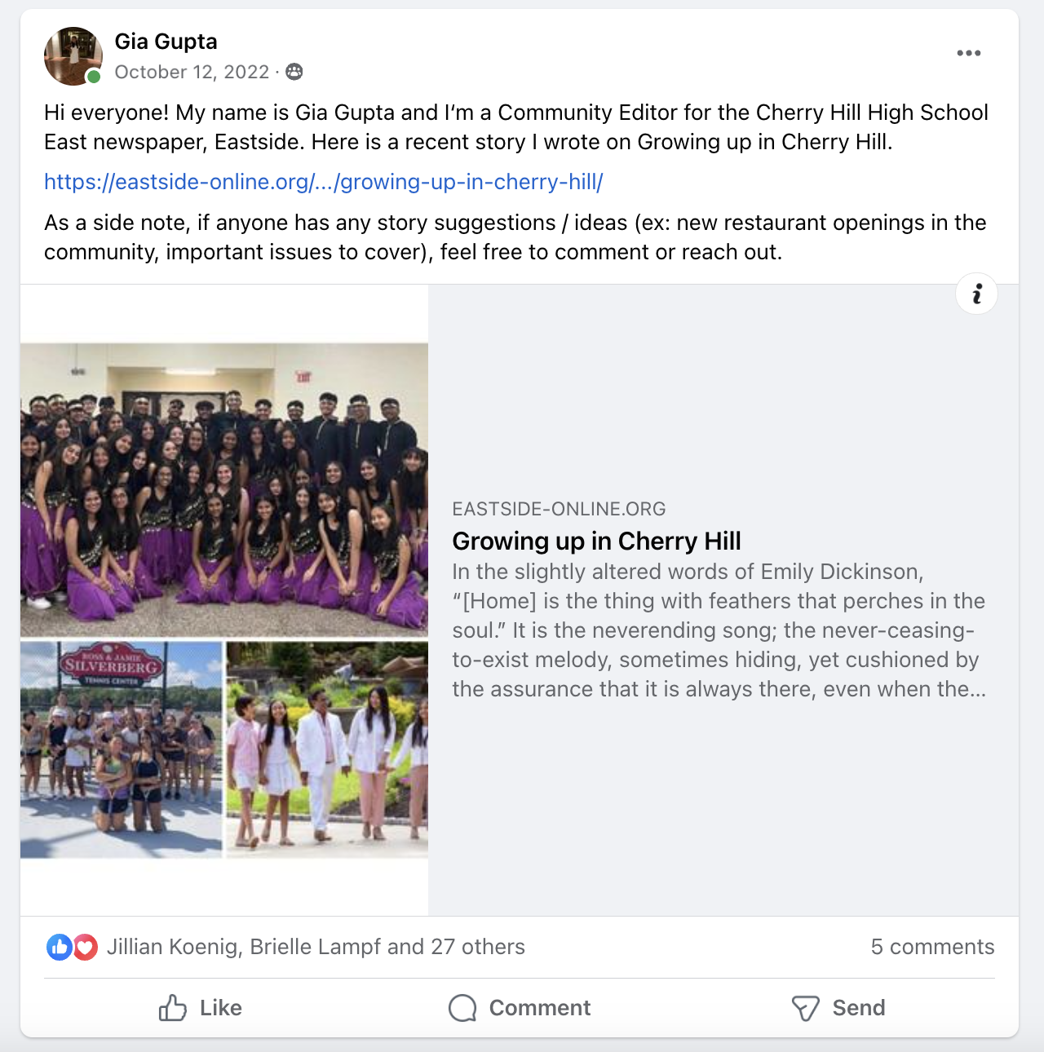This screenshot has height=1052, width=1044.
Task: Open the eastside-online.org article URL link
Action: [x=324, y=182]
